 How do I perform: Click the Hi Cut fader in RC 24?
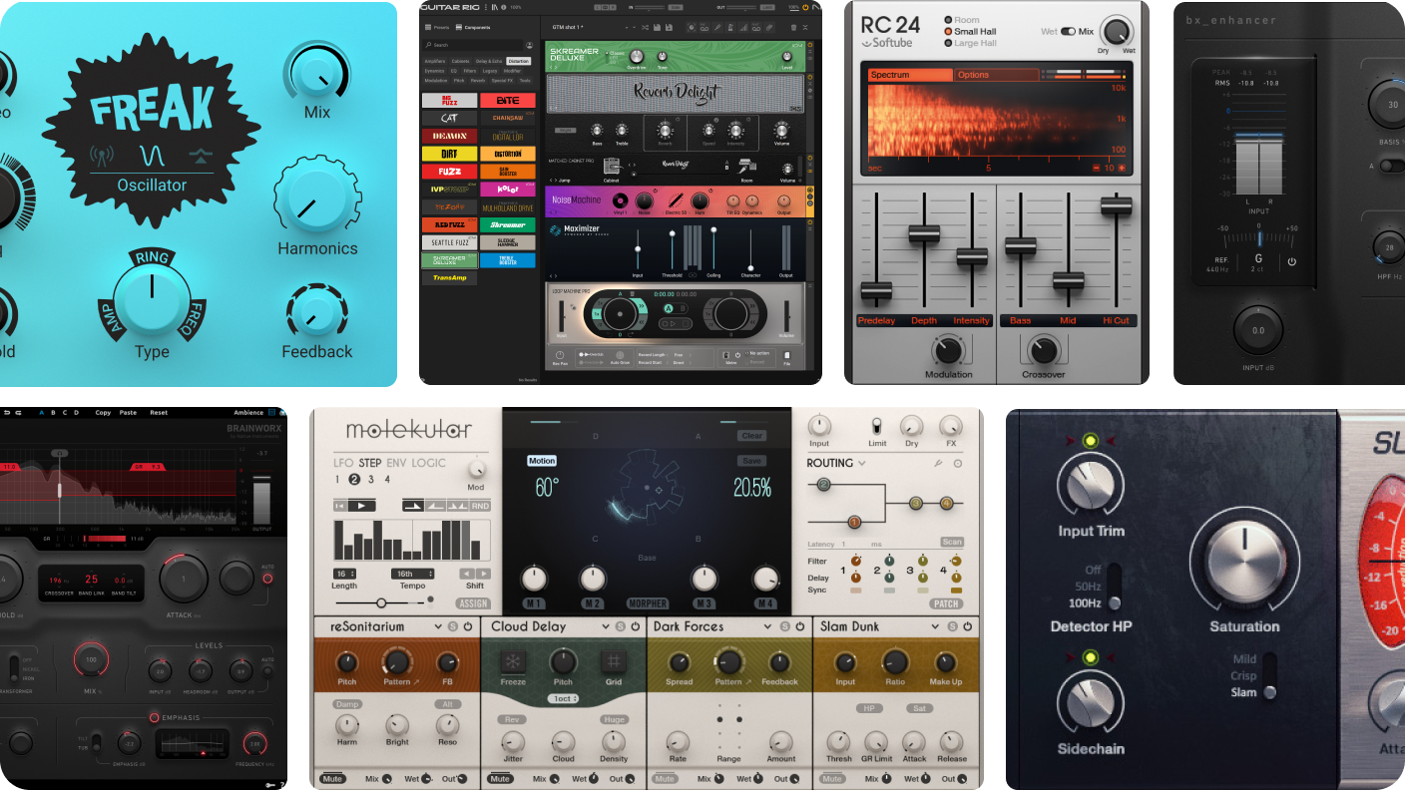1116,205
